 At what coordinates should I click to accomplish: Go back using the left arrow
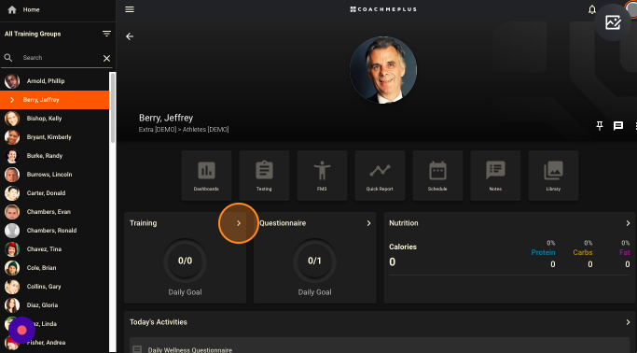pyautogui.click(x=130, y=36)
